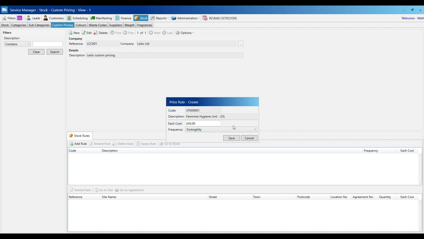
Task: Click Delete custom pricing record
Action: point(101,33)
